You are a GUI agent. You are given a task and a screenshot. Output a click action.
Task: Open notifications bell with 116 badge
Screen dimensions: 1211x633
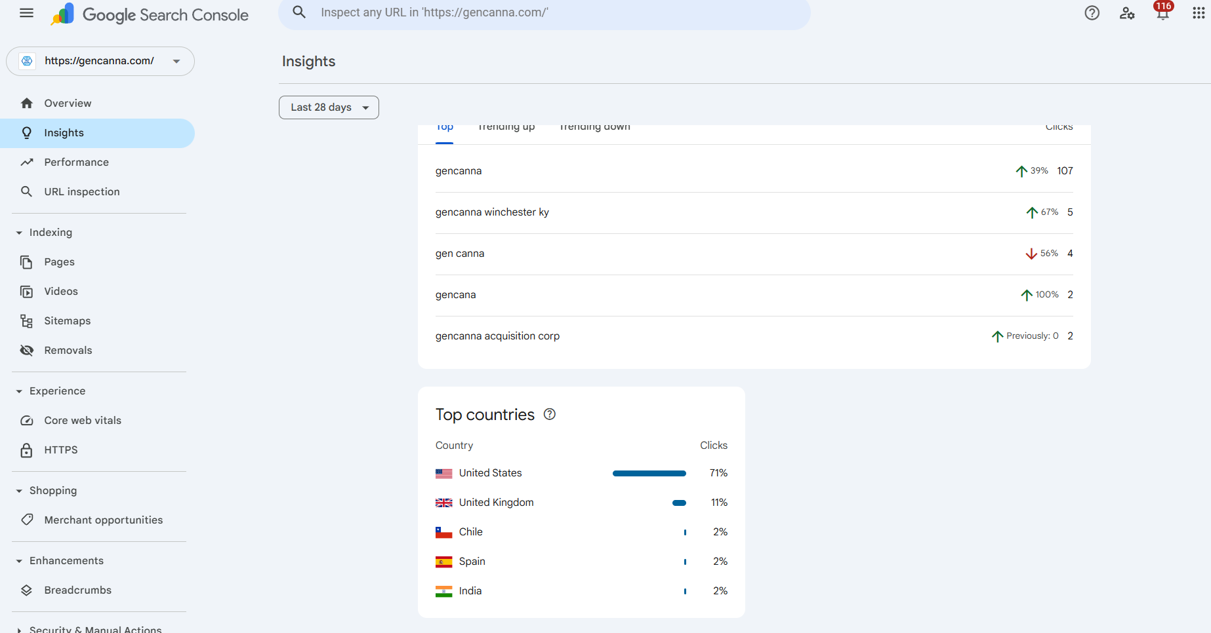pyautogui.click(x=1162, y=13)
